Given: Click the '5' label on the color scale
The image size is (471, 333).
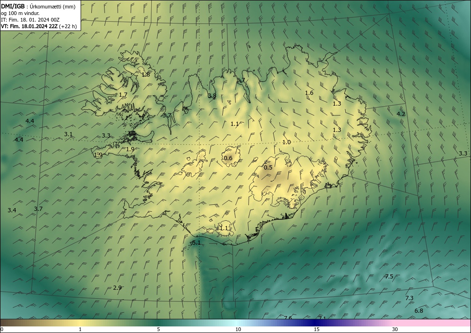Looking at the screenshot, I should pos(158,329).
